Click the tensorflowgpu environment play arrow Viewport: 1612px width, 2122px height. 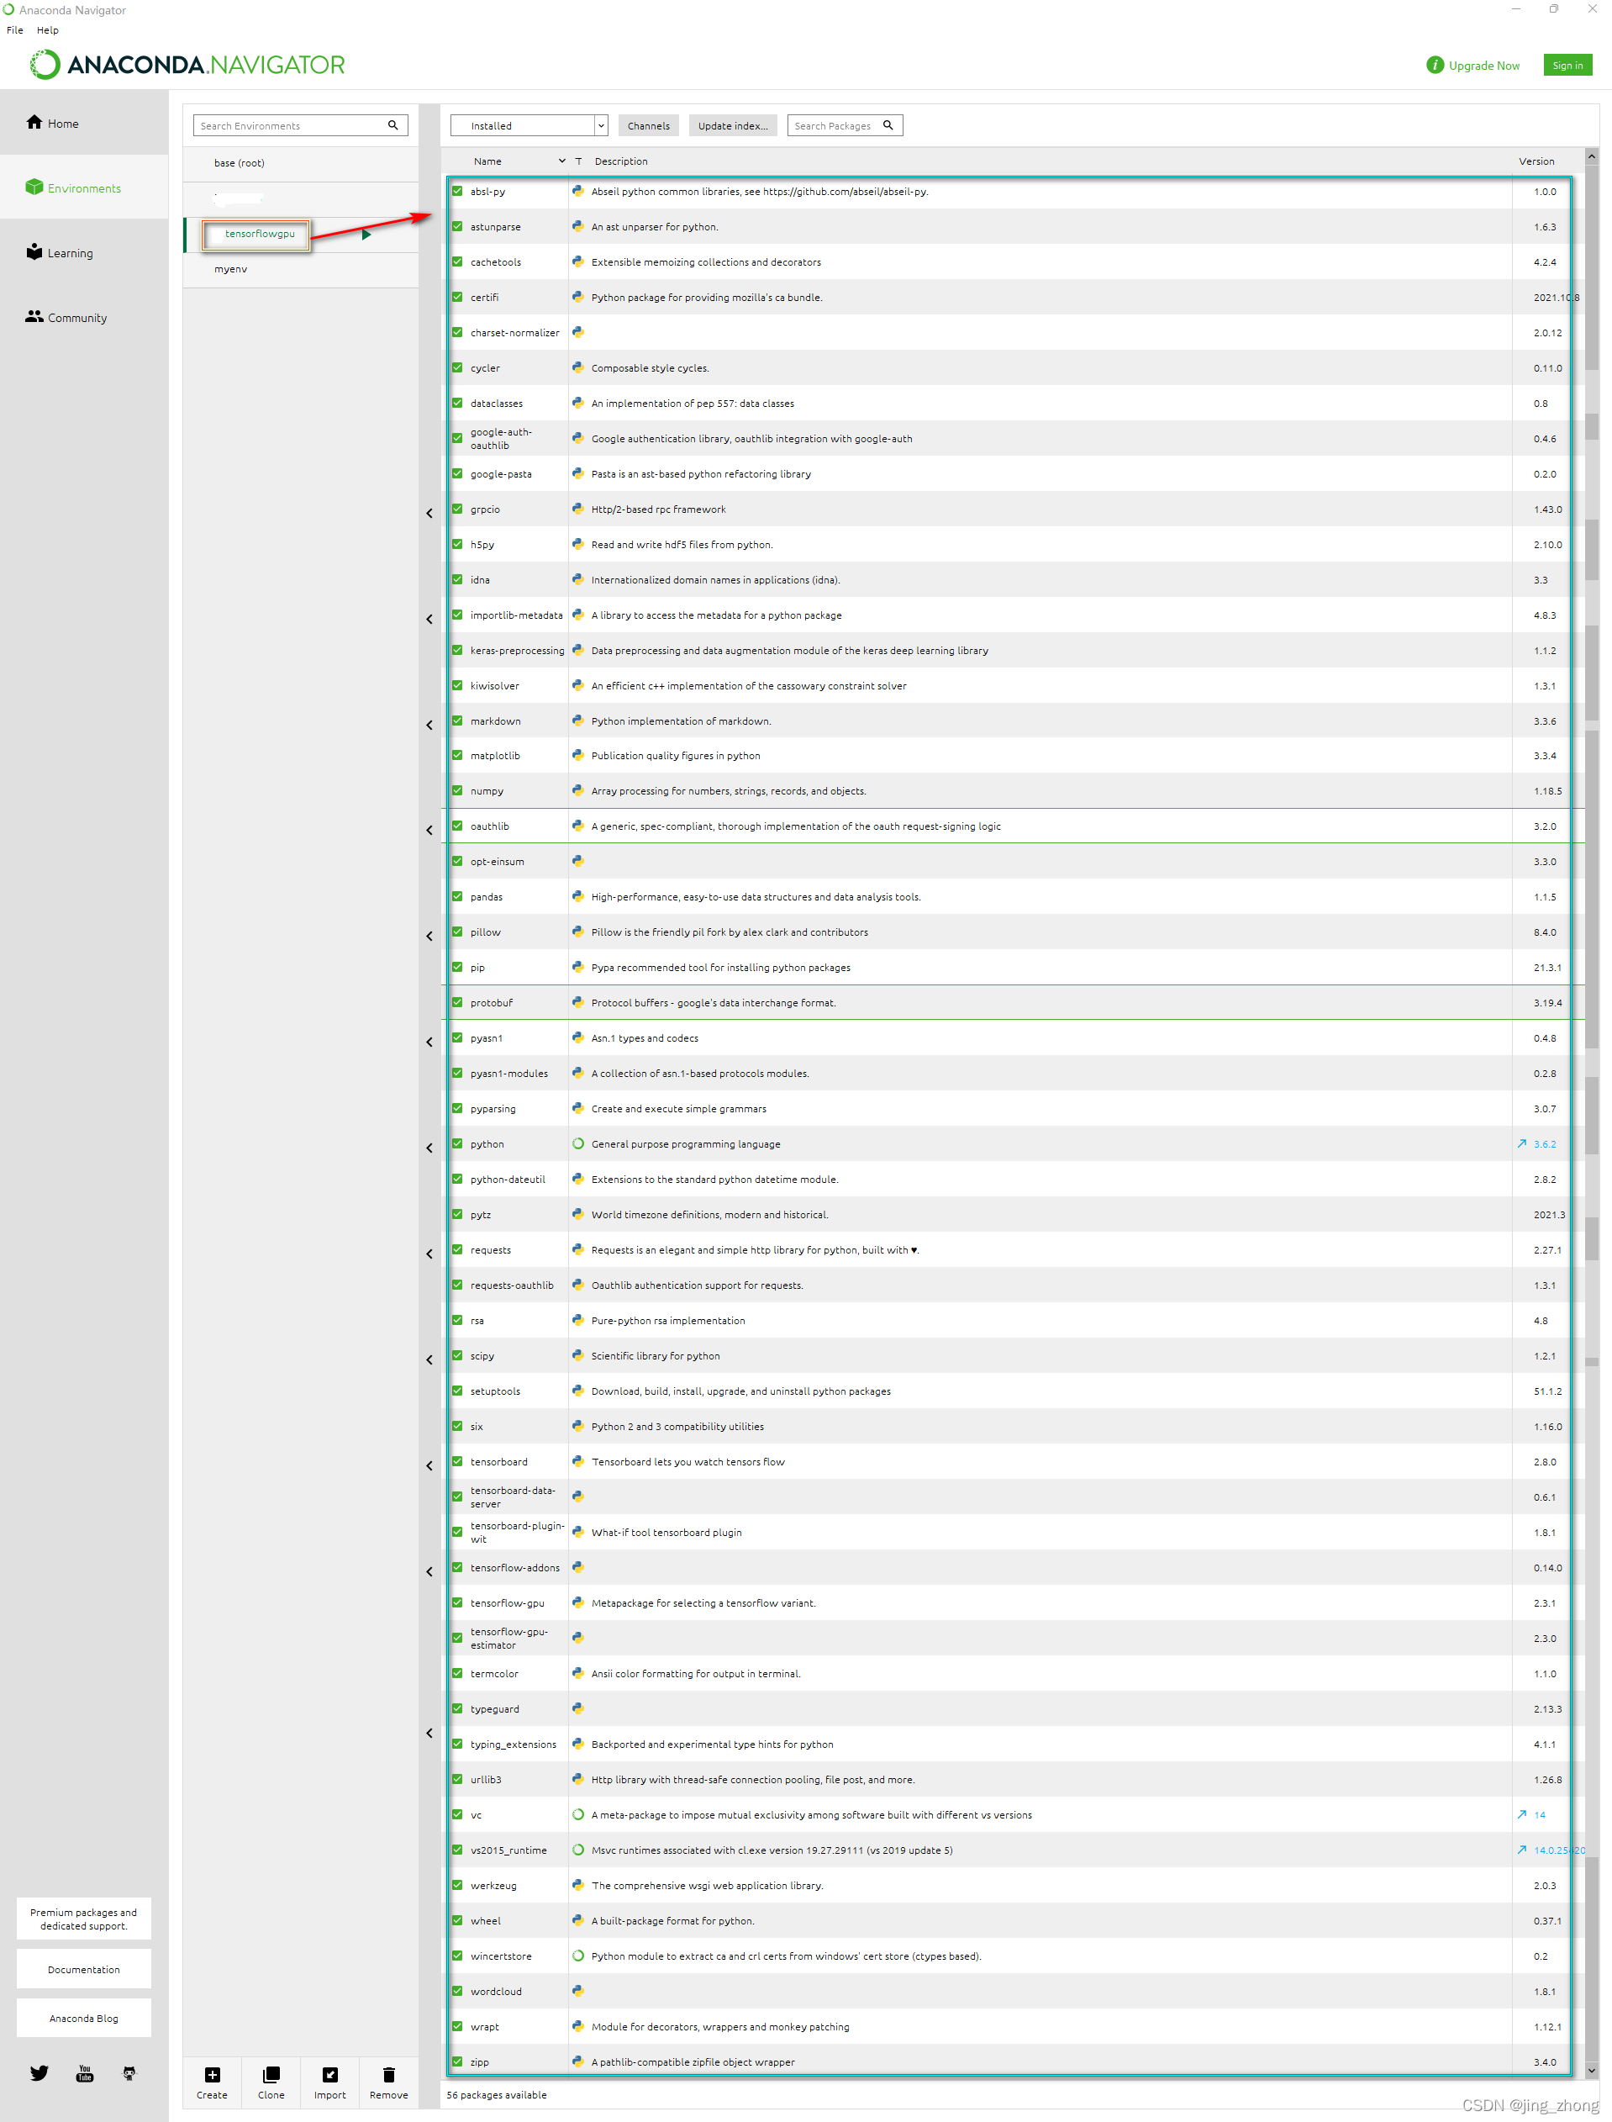point(366,235)
